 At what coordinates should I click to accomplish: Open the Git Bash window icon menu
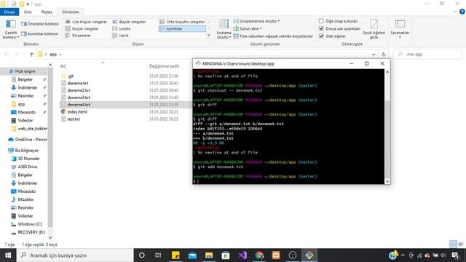[198, 63]
